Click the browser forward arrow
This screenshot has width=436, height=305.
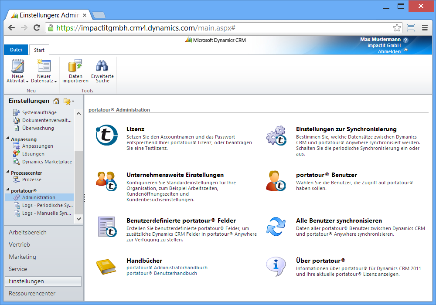[24, 28]
